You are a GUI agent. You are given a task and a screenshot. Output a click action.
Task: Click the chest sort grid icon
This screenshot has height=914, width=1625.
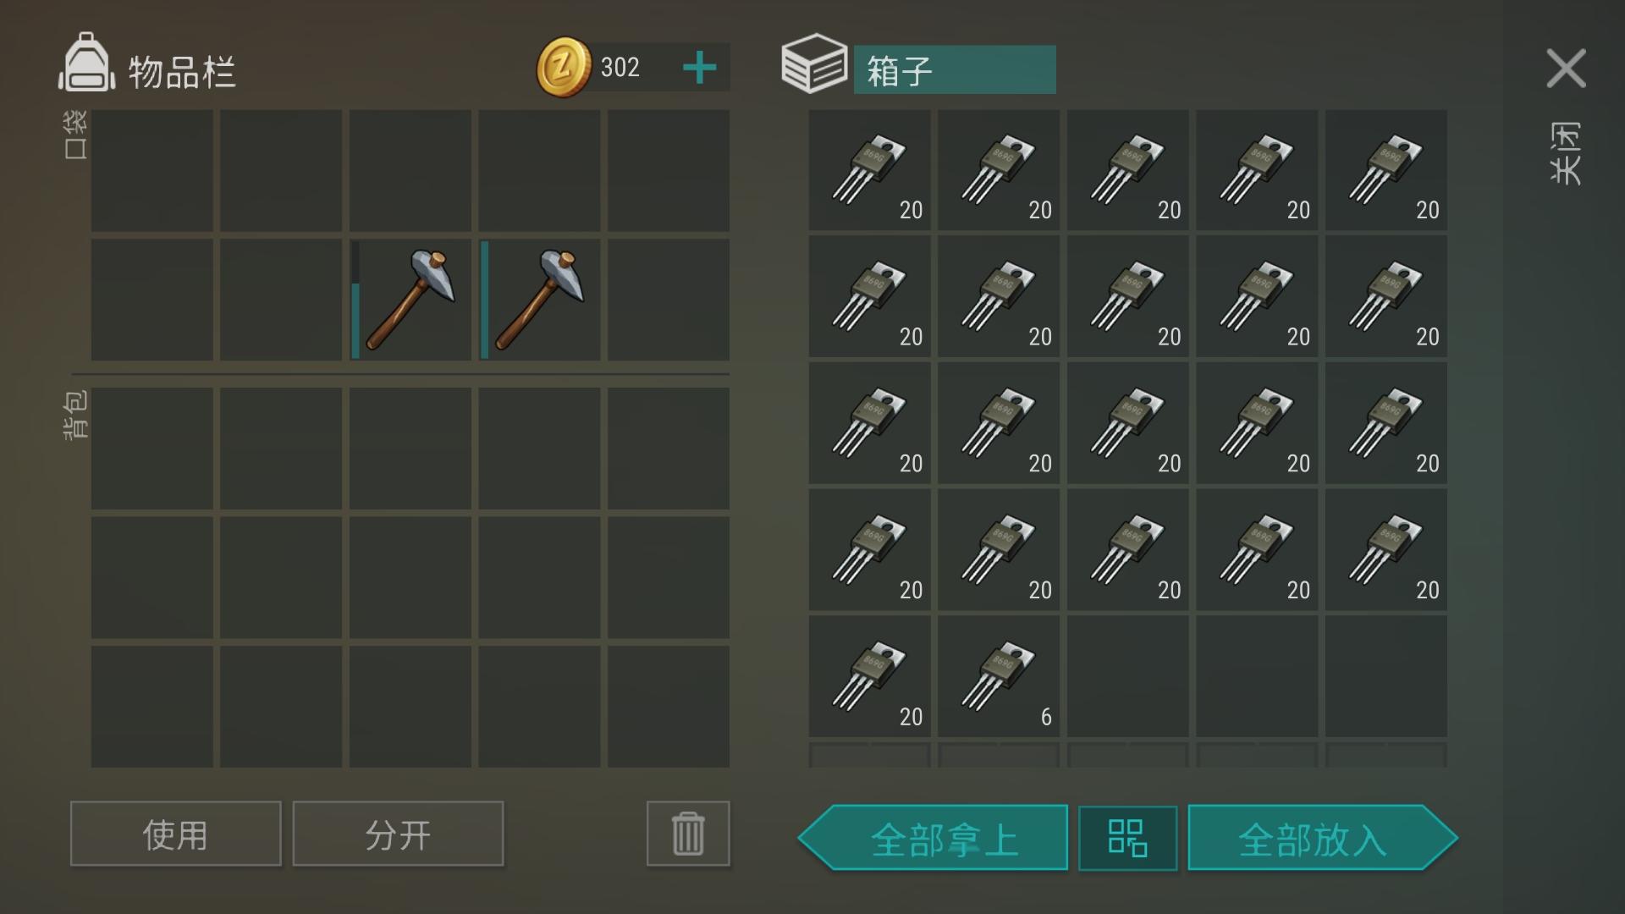(1127, 838)
